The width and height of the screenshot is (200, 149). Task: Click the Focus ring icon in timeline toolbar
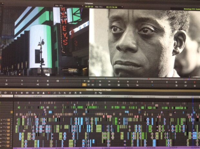(100, 93)
